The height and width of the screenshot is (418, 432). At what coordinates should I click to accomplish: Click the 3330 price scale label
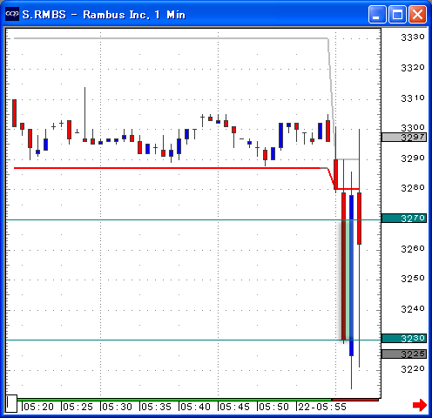pyautogui.click(x=413, y=37)
